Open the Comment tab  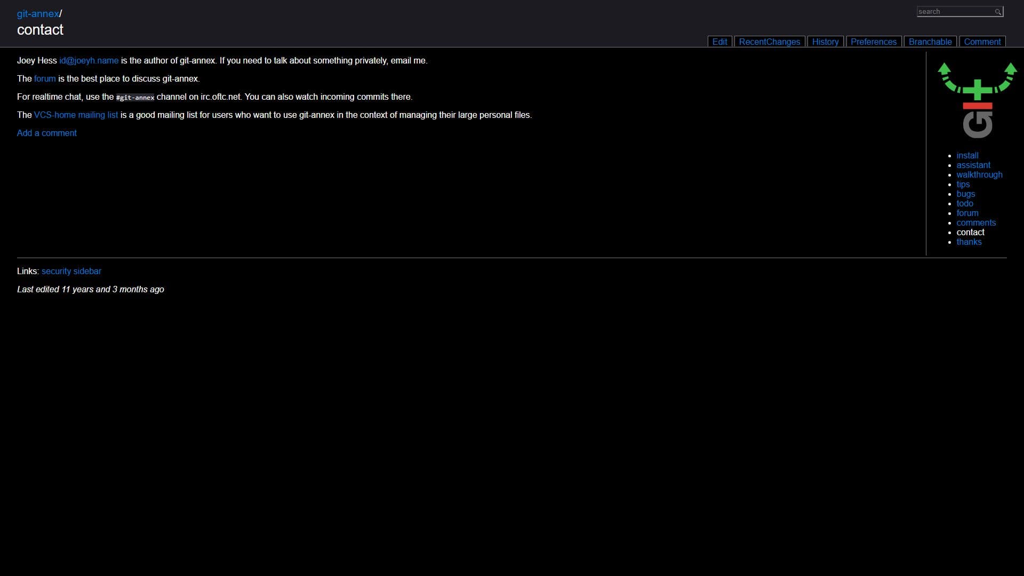(x=982, y=42)
